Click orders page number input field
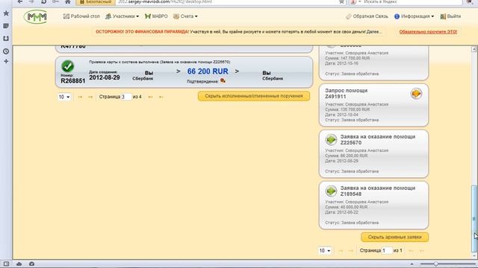 (x=126, y=97)
